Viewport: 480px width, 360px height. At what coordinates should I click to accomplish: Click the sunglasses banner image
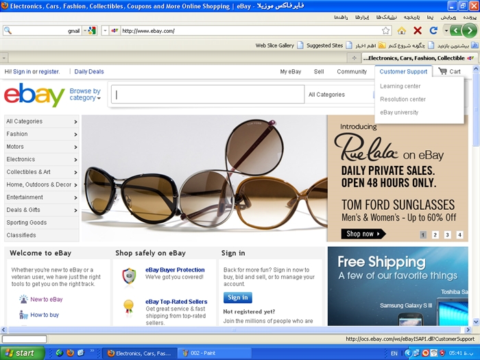point(204,178)
